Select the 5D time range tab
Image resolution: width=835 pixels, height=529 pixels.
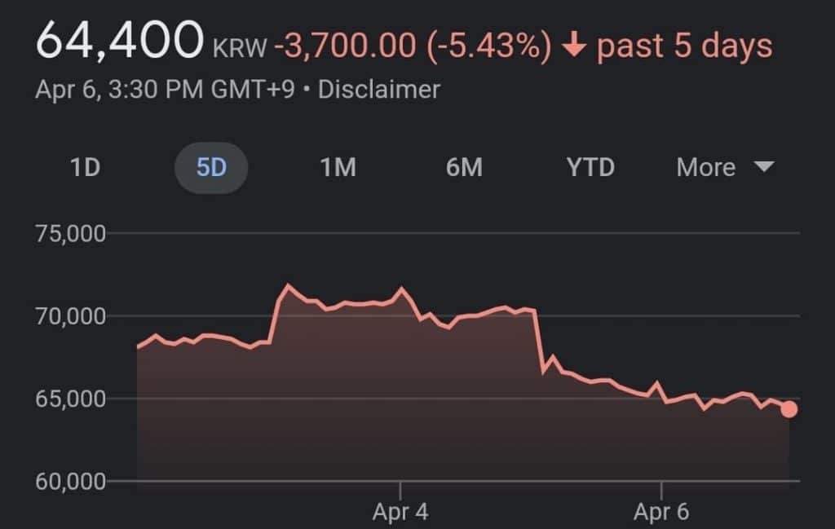coord(211,168)
